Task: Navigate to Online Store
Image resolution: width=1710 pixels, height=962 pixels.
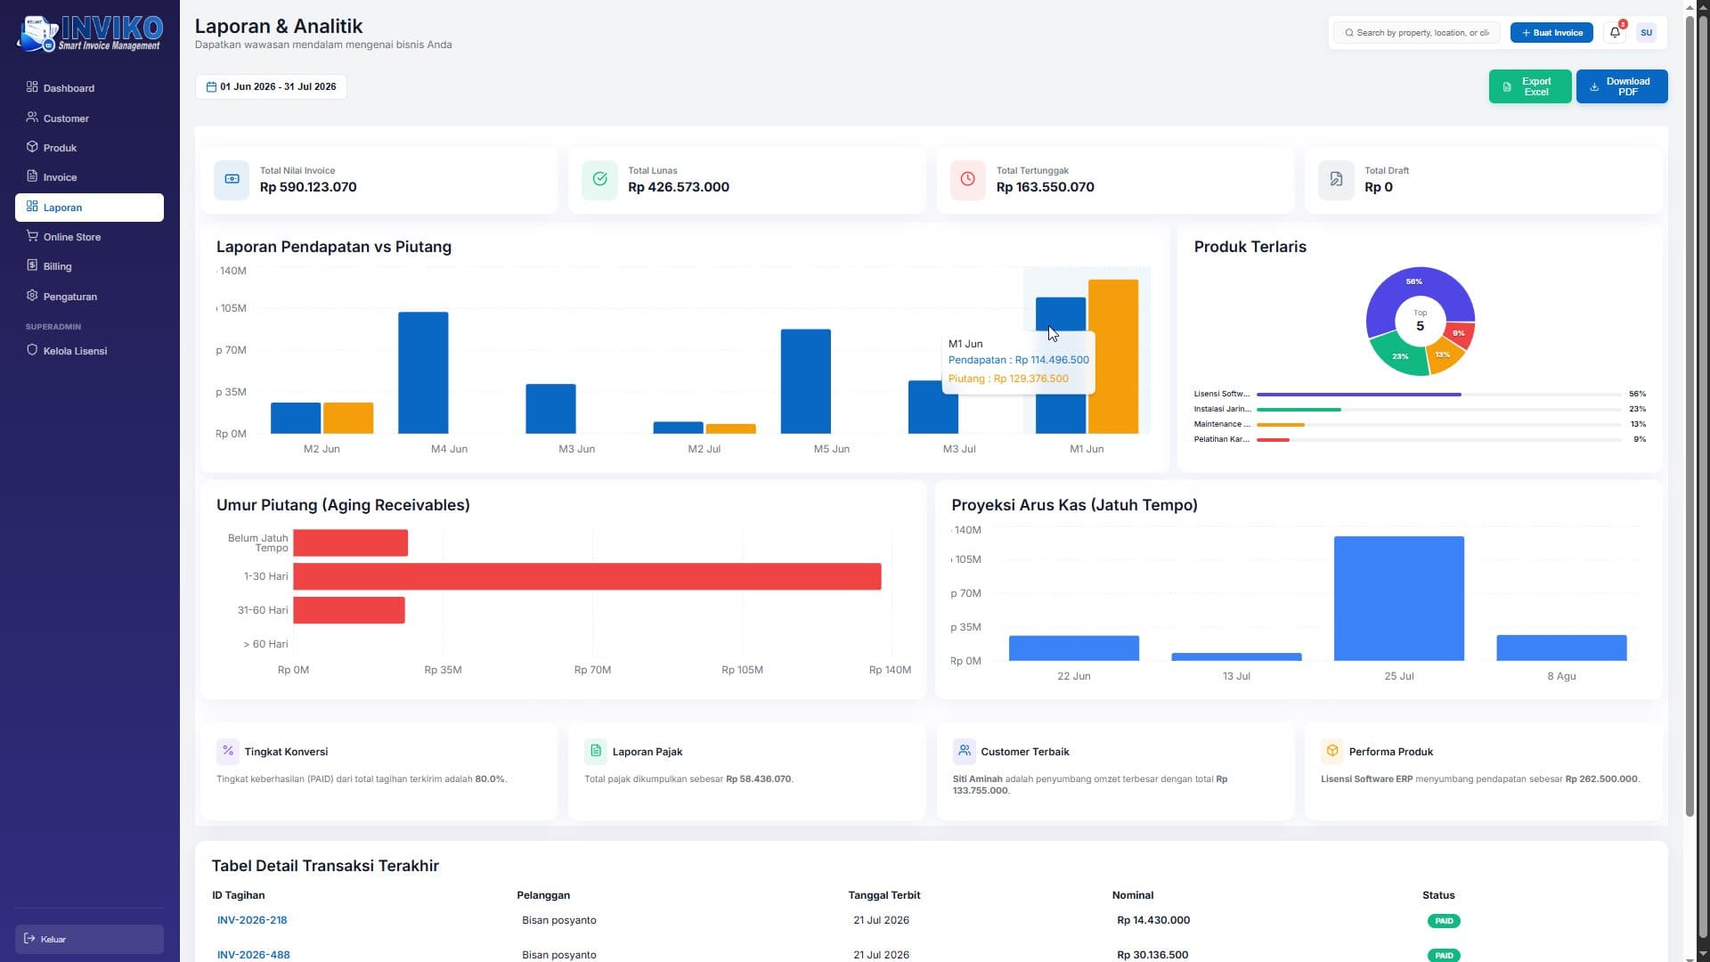Action: (x=89, y=237)
